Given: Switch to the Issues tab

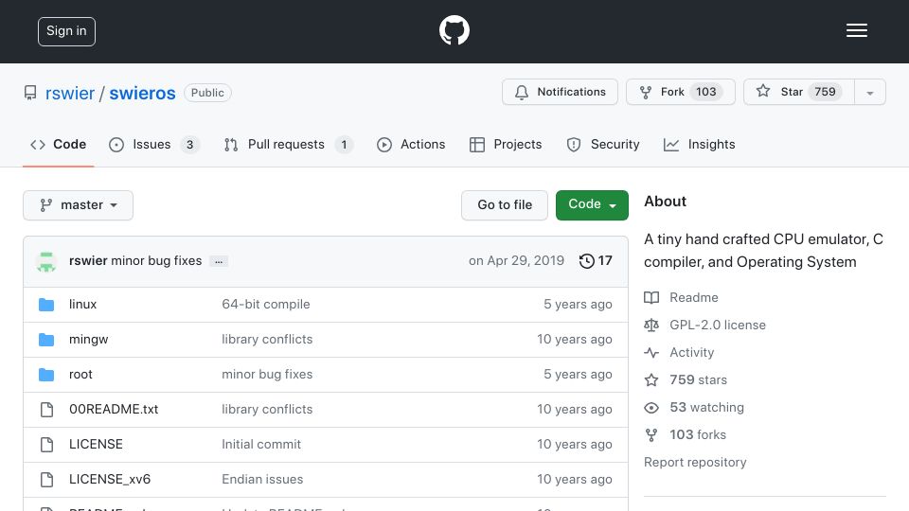Looking at the screenshot, I should 154,144.
